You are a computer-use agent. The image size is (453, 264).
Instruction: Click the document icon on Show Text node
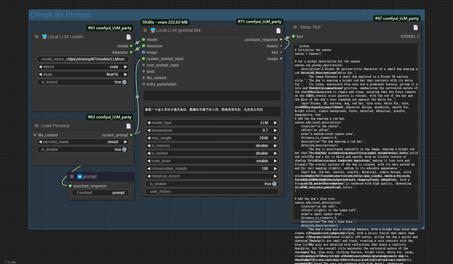click(416, 27)
